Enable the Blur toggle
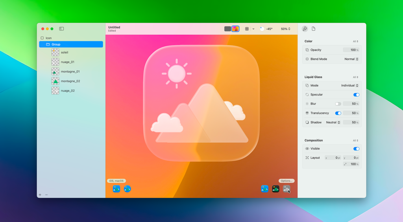The image size is (403, 222). 338,104
